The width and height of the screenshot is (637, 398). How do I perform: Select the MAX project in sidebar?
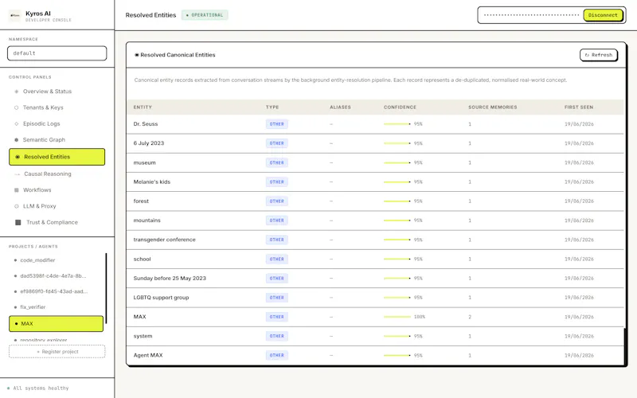coord(56,324)
